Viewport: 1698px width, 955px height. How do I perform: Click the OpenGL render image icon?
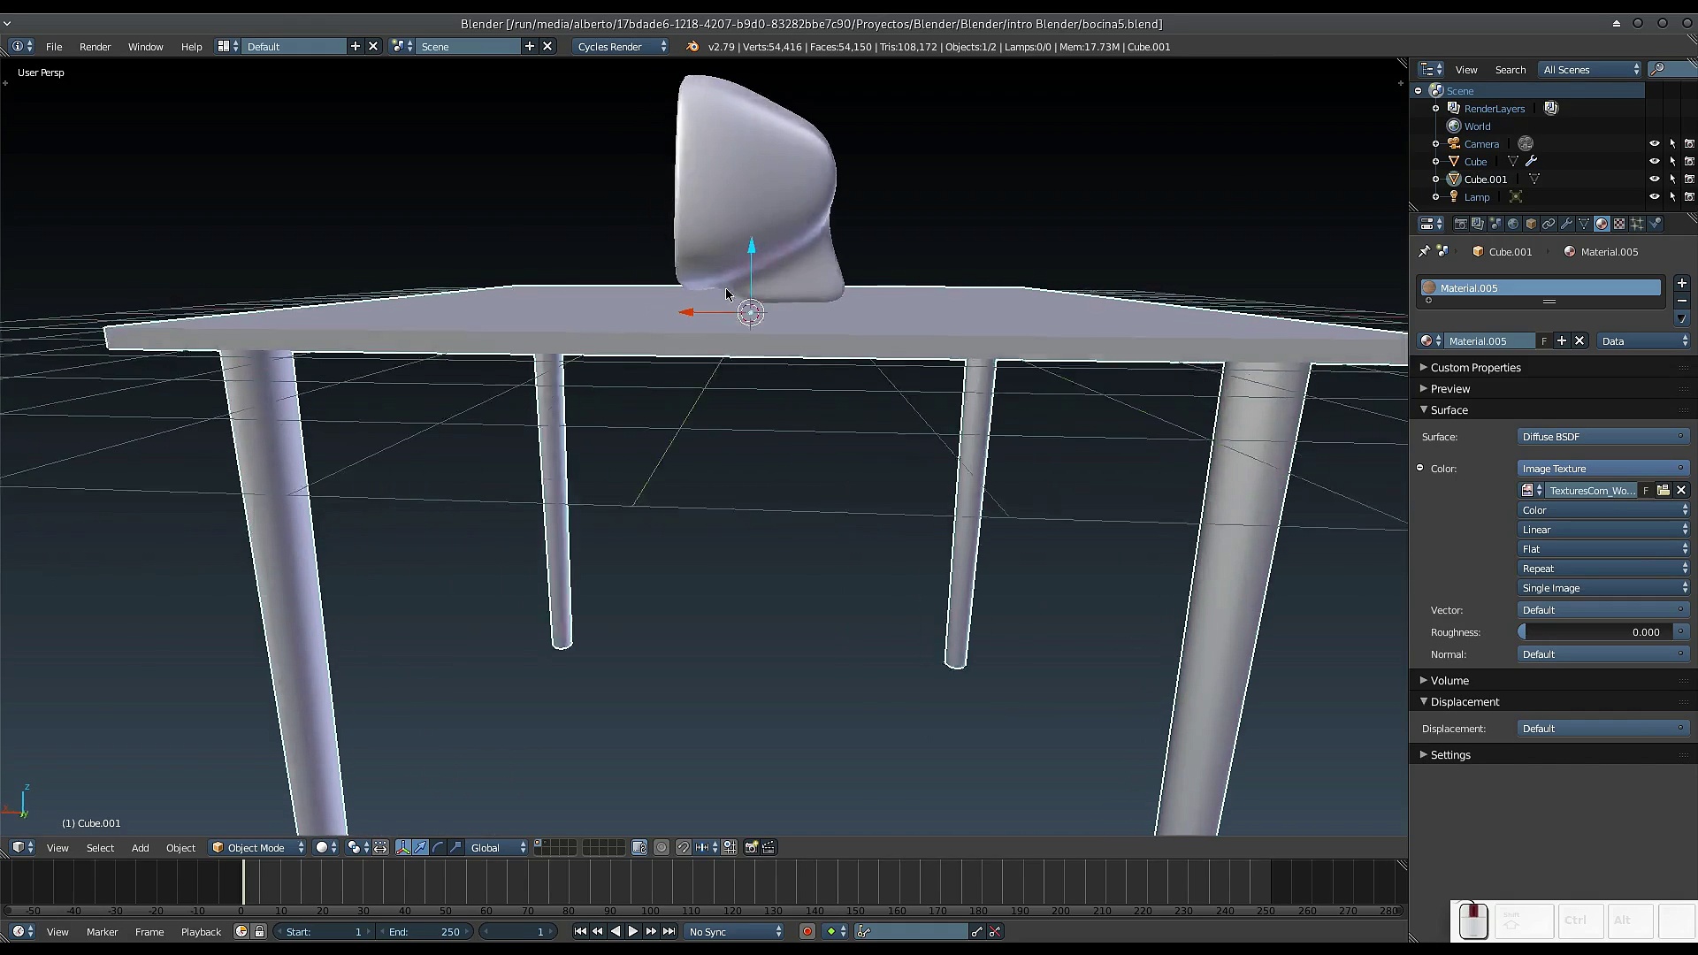point(751,847)
